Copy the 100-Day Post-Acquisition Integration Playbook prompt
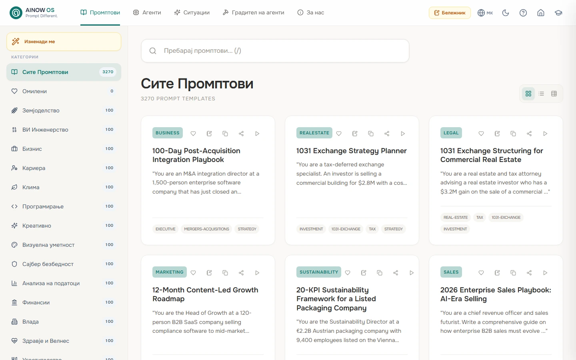 225,134
